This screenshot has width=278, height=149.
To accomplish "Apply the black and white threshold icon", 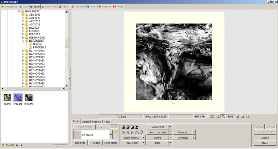I will 132,127.
